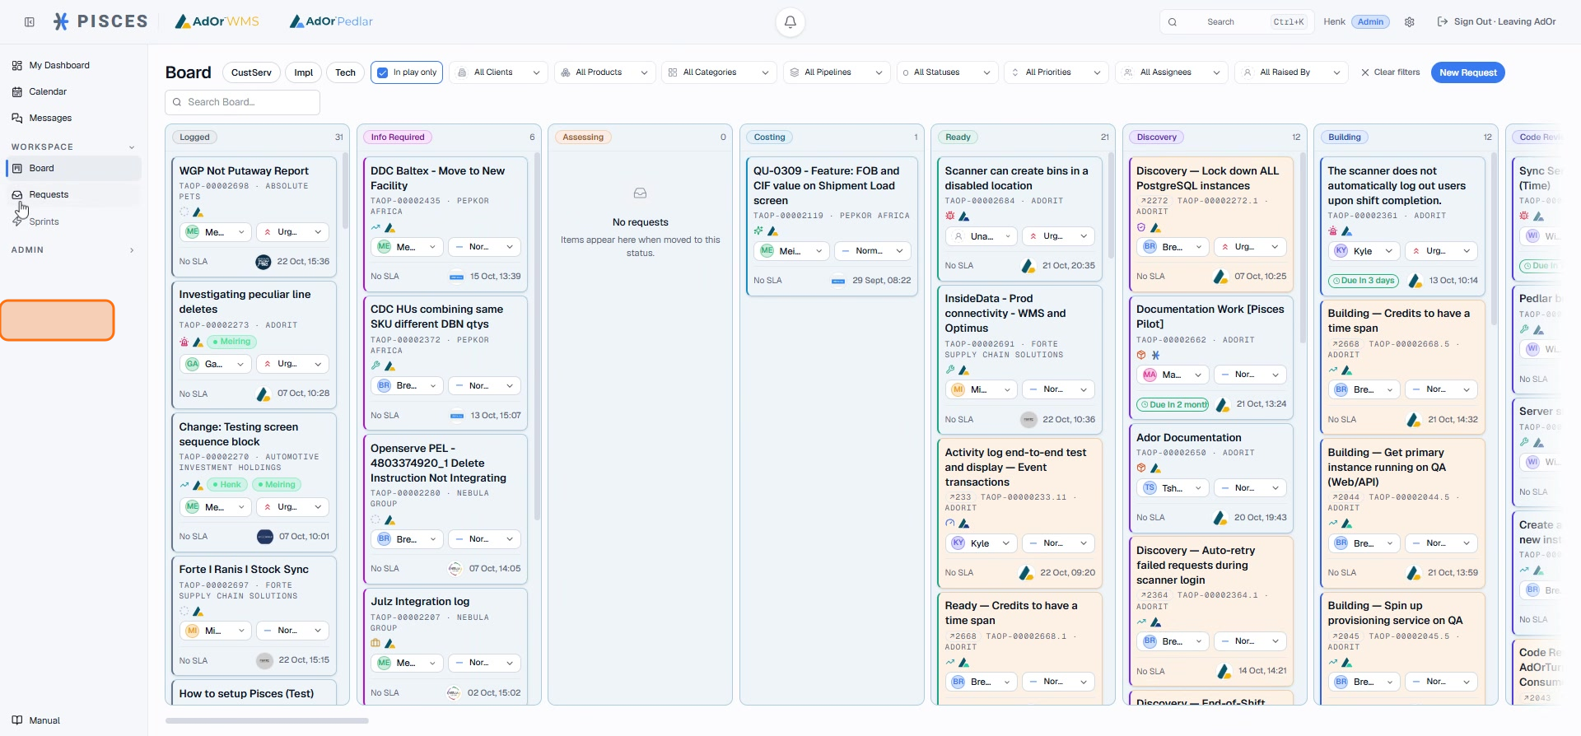1581x736 pixels.
Task: Open Sprints in the sidebar
Action: [x=74, y=221]
